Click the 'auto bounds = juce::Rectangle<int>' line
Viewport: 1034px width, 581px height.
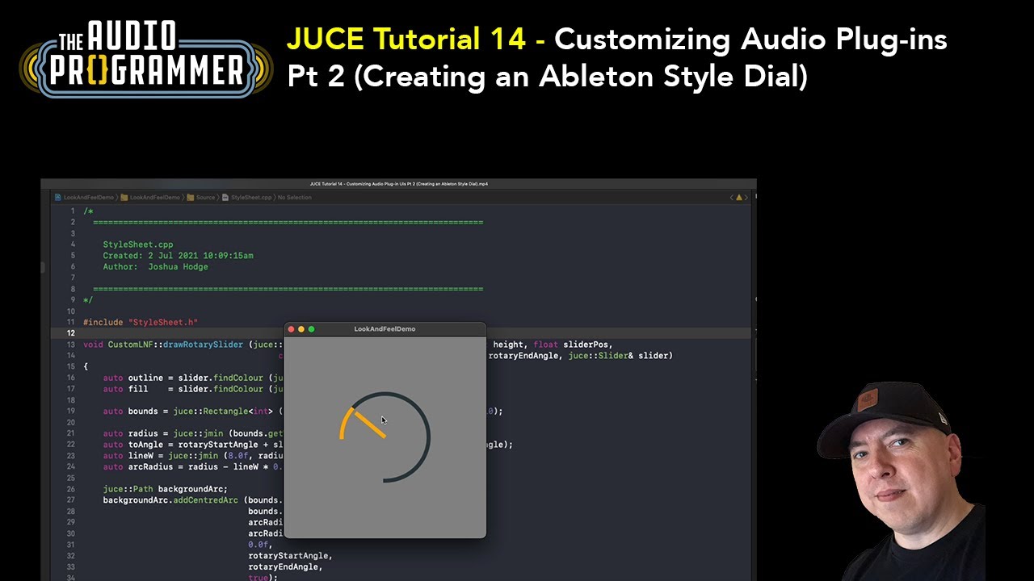click(x=191, y=411)
